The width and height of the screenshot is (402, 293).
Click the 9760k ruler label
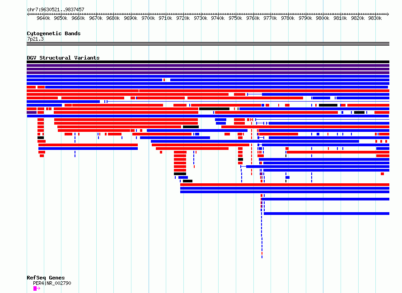253,18
